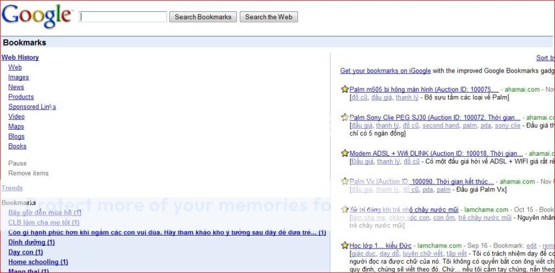555x273 pixels.
Task: Click star for Modem ADSL + Wifi DLINK
Action: 345,154
